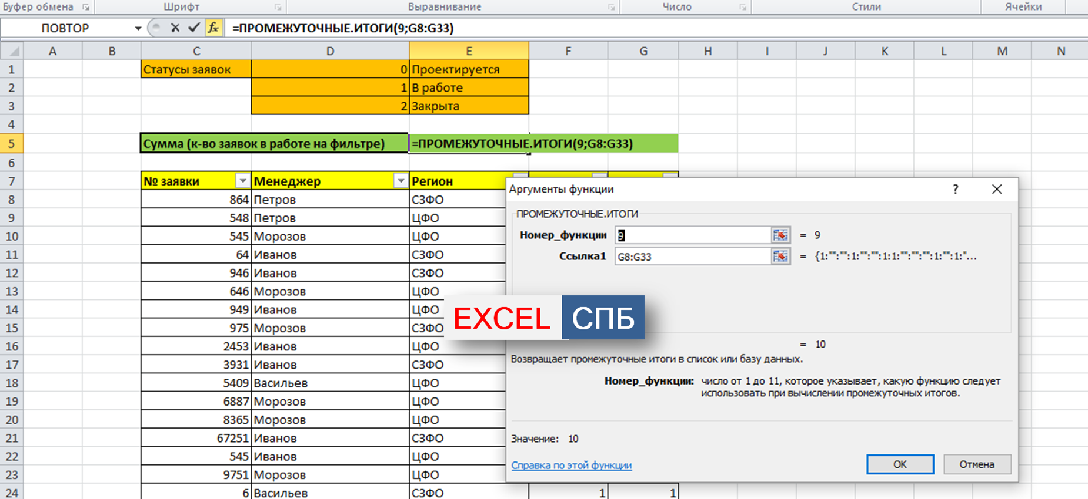Click the Ссылка1 range selector icon
The width and height of the screenshot is (1088, 499).
point(780,257)
